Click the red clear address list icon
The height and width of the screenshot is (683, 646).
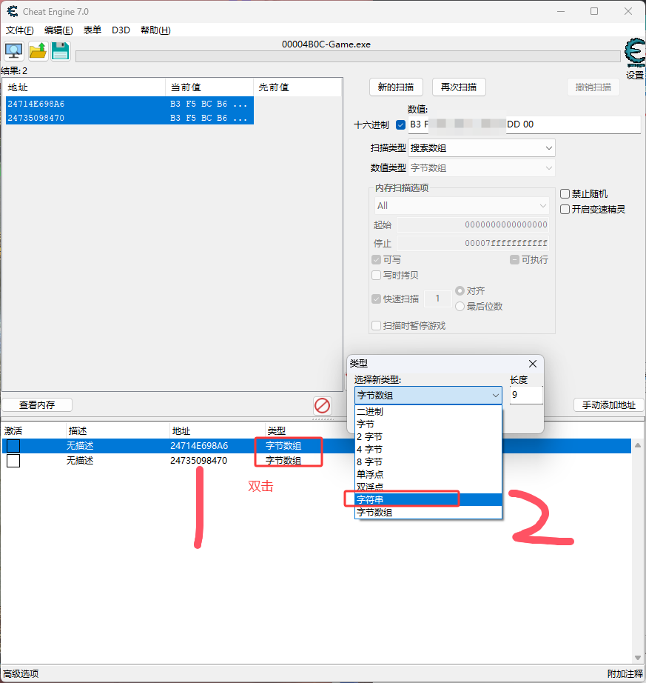pos(323,405)
